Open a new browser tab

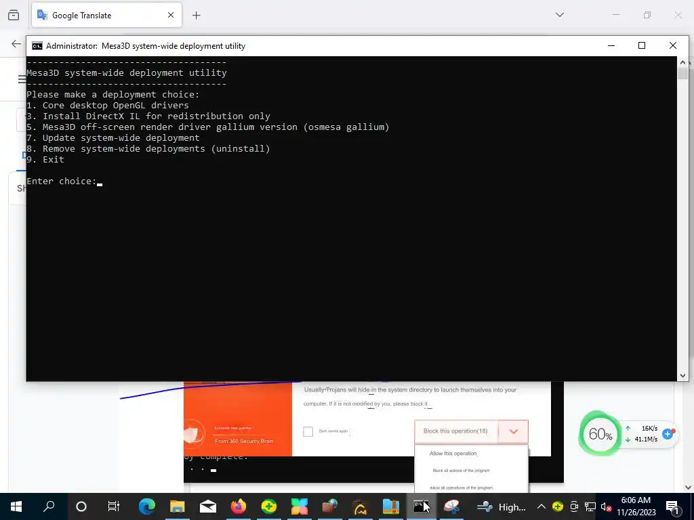coord(196,16)
